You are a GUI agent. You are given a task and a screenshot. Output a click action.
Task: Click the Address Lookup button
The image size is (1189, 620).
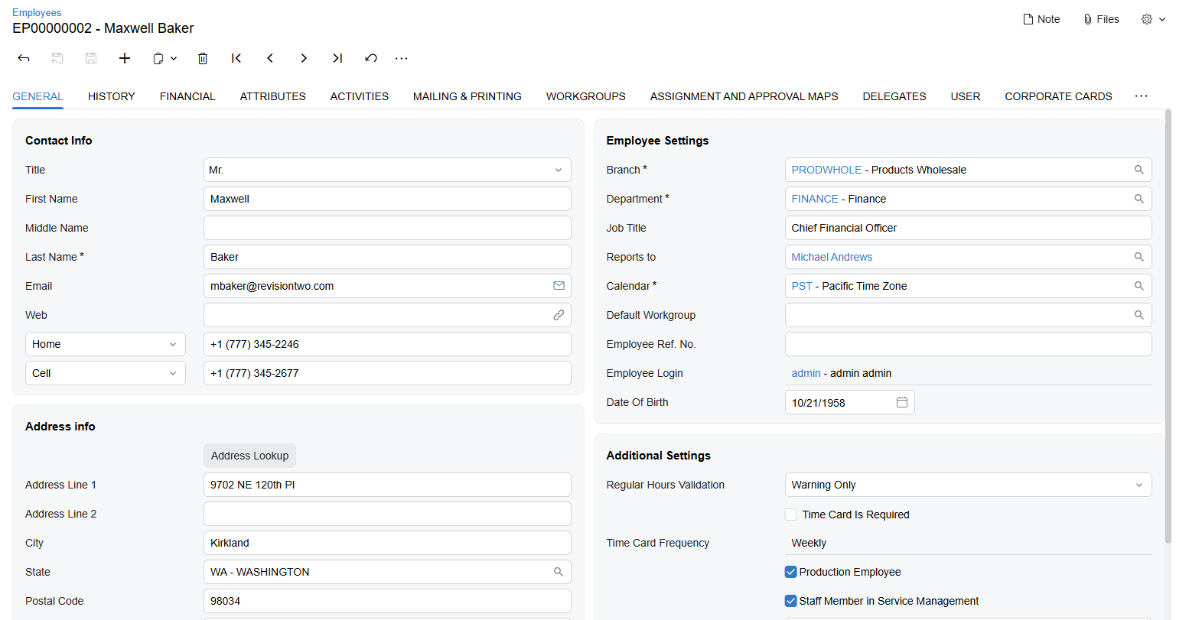coord(249,456)
